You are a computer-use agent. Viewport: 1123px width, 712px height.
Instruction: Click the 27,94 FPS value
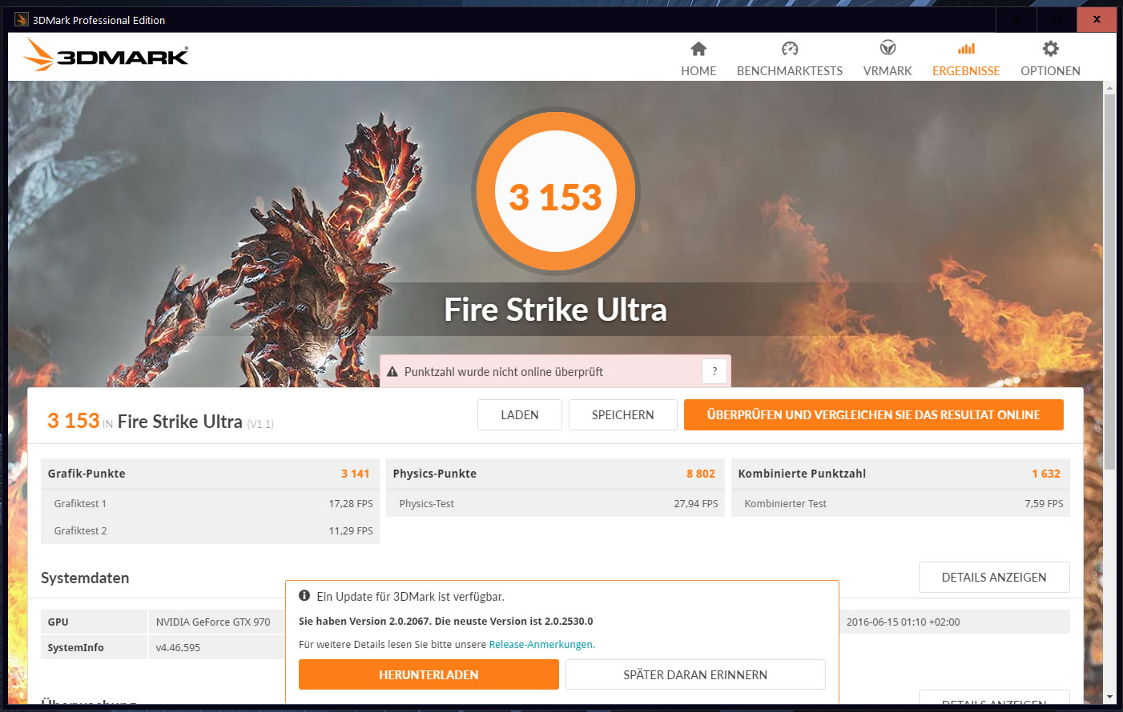[696, 503]
